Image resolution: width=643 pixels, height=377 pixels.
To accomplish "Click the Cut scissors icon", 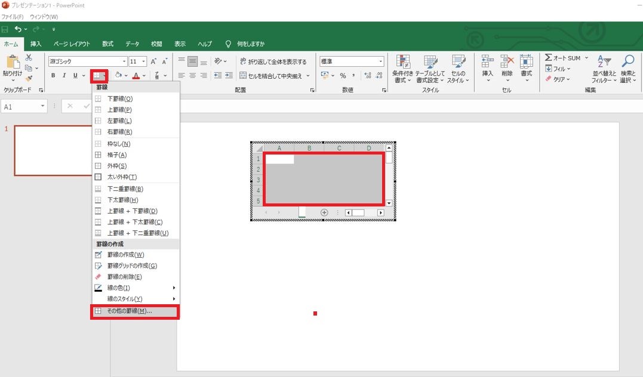I will click(29, 57).
